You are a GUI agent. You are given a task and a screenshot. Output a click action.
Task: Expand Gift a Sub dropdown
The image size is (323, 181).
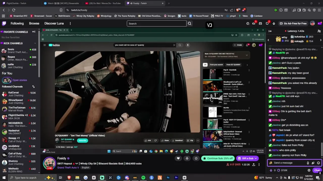(256, 158)
